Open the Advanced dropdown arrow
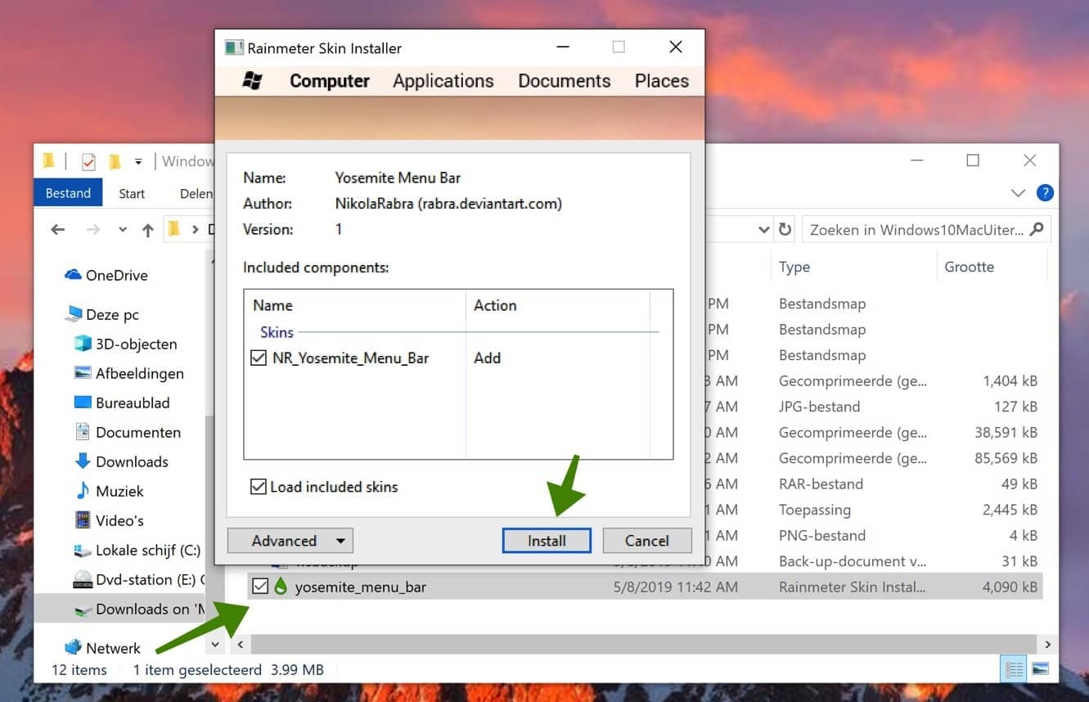Screen dimensions: 1089x702 click(340, 541)
